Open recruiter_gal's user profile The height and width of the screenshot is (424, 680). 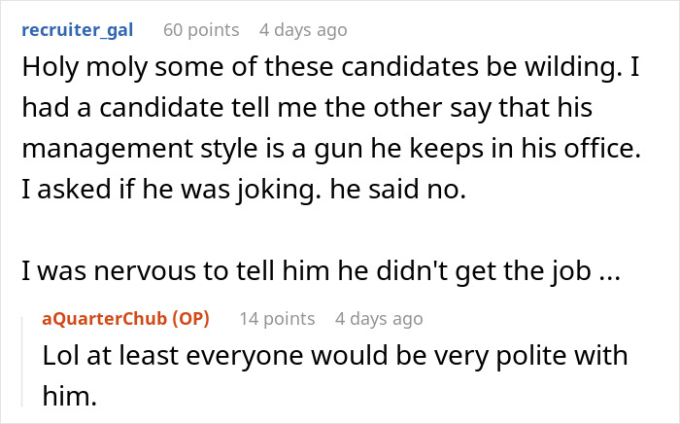77,30
